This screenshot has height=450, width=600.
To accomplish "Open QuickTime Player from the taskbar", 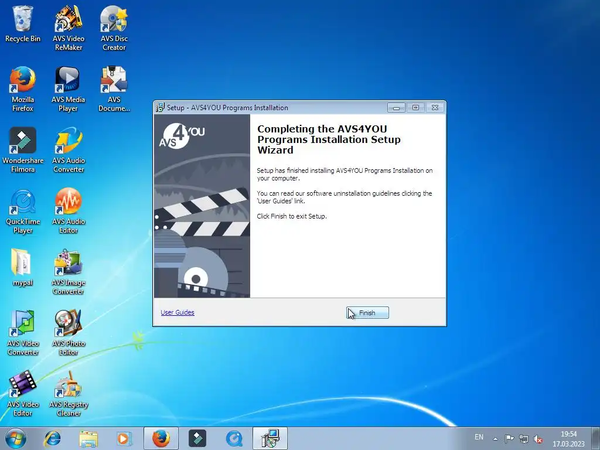I will 234,438.
